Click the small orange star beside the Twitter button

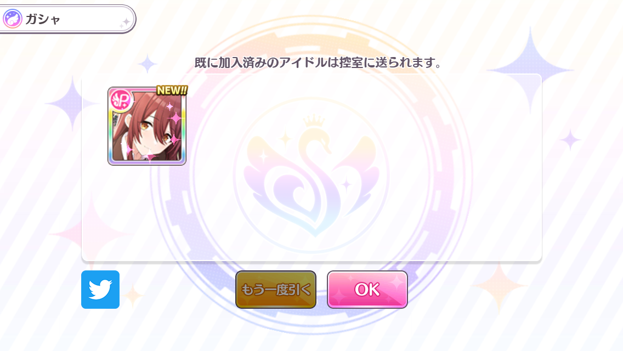click(x=133, y=296)
